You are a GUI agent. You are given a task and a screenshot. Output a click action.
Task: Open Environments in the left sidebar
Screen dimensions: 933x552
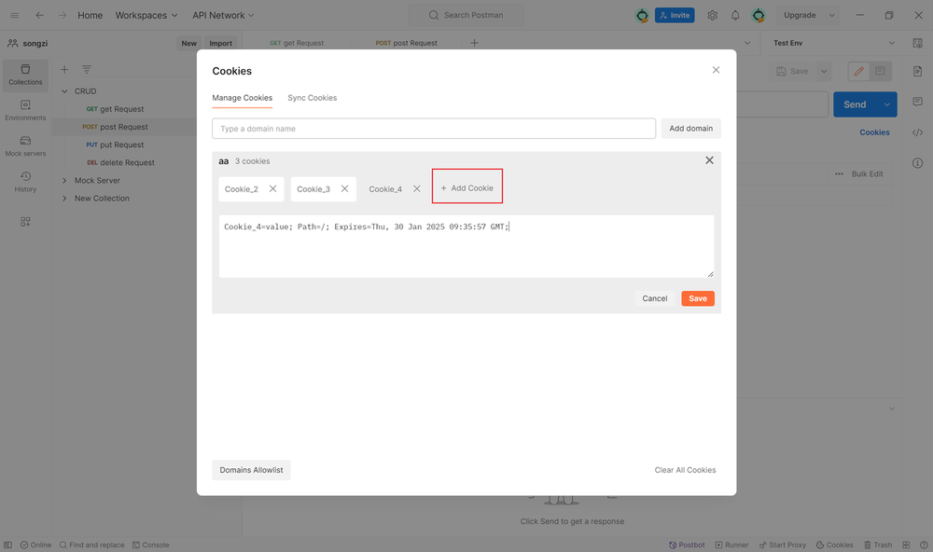click(x=25, y=110)
